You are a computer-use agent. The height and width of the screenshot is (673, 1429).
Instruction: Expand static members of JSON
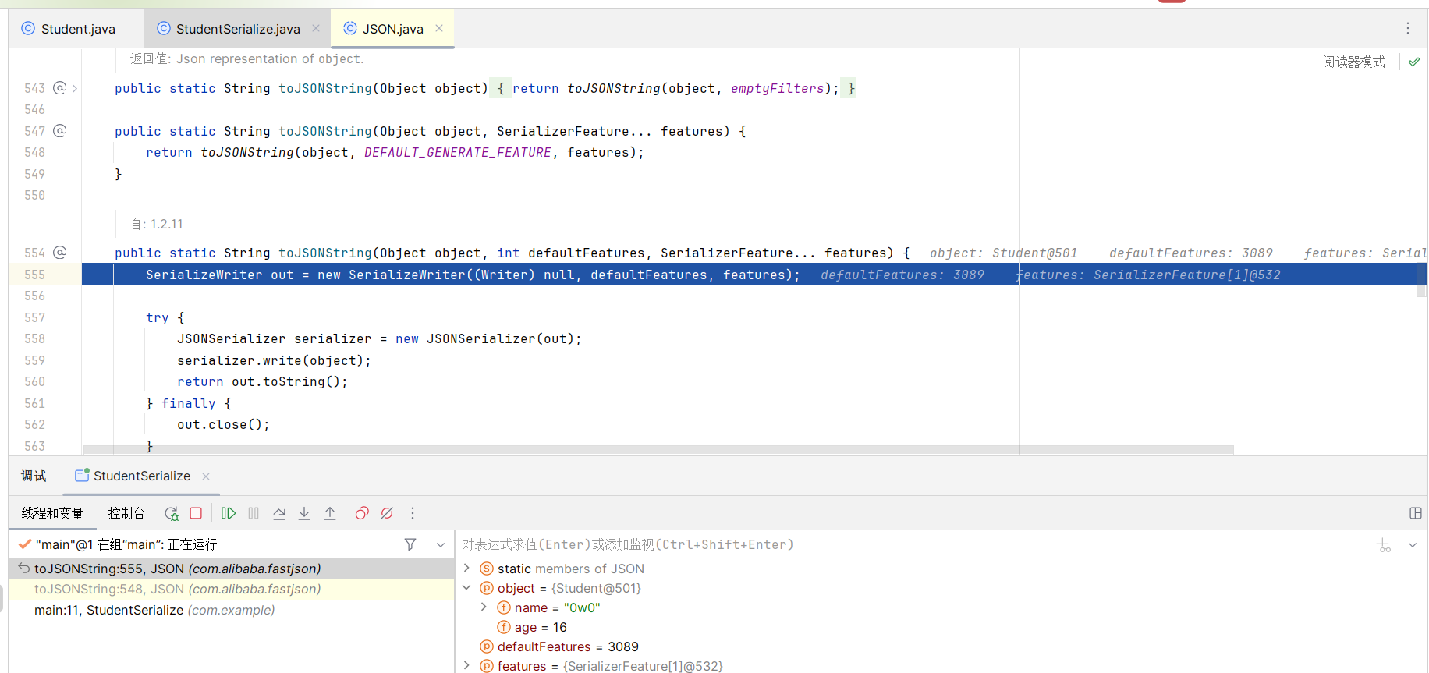tap(466, 568)
